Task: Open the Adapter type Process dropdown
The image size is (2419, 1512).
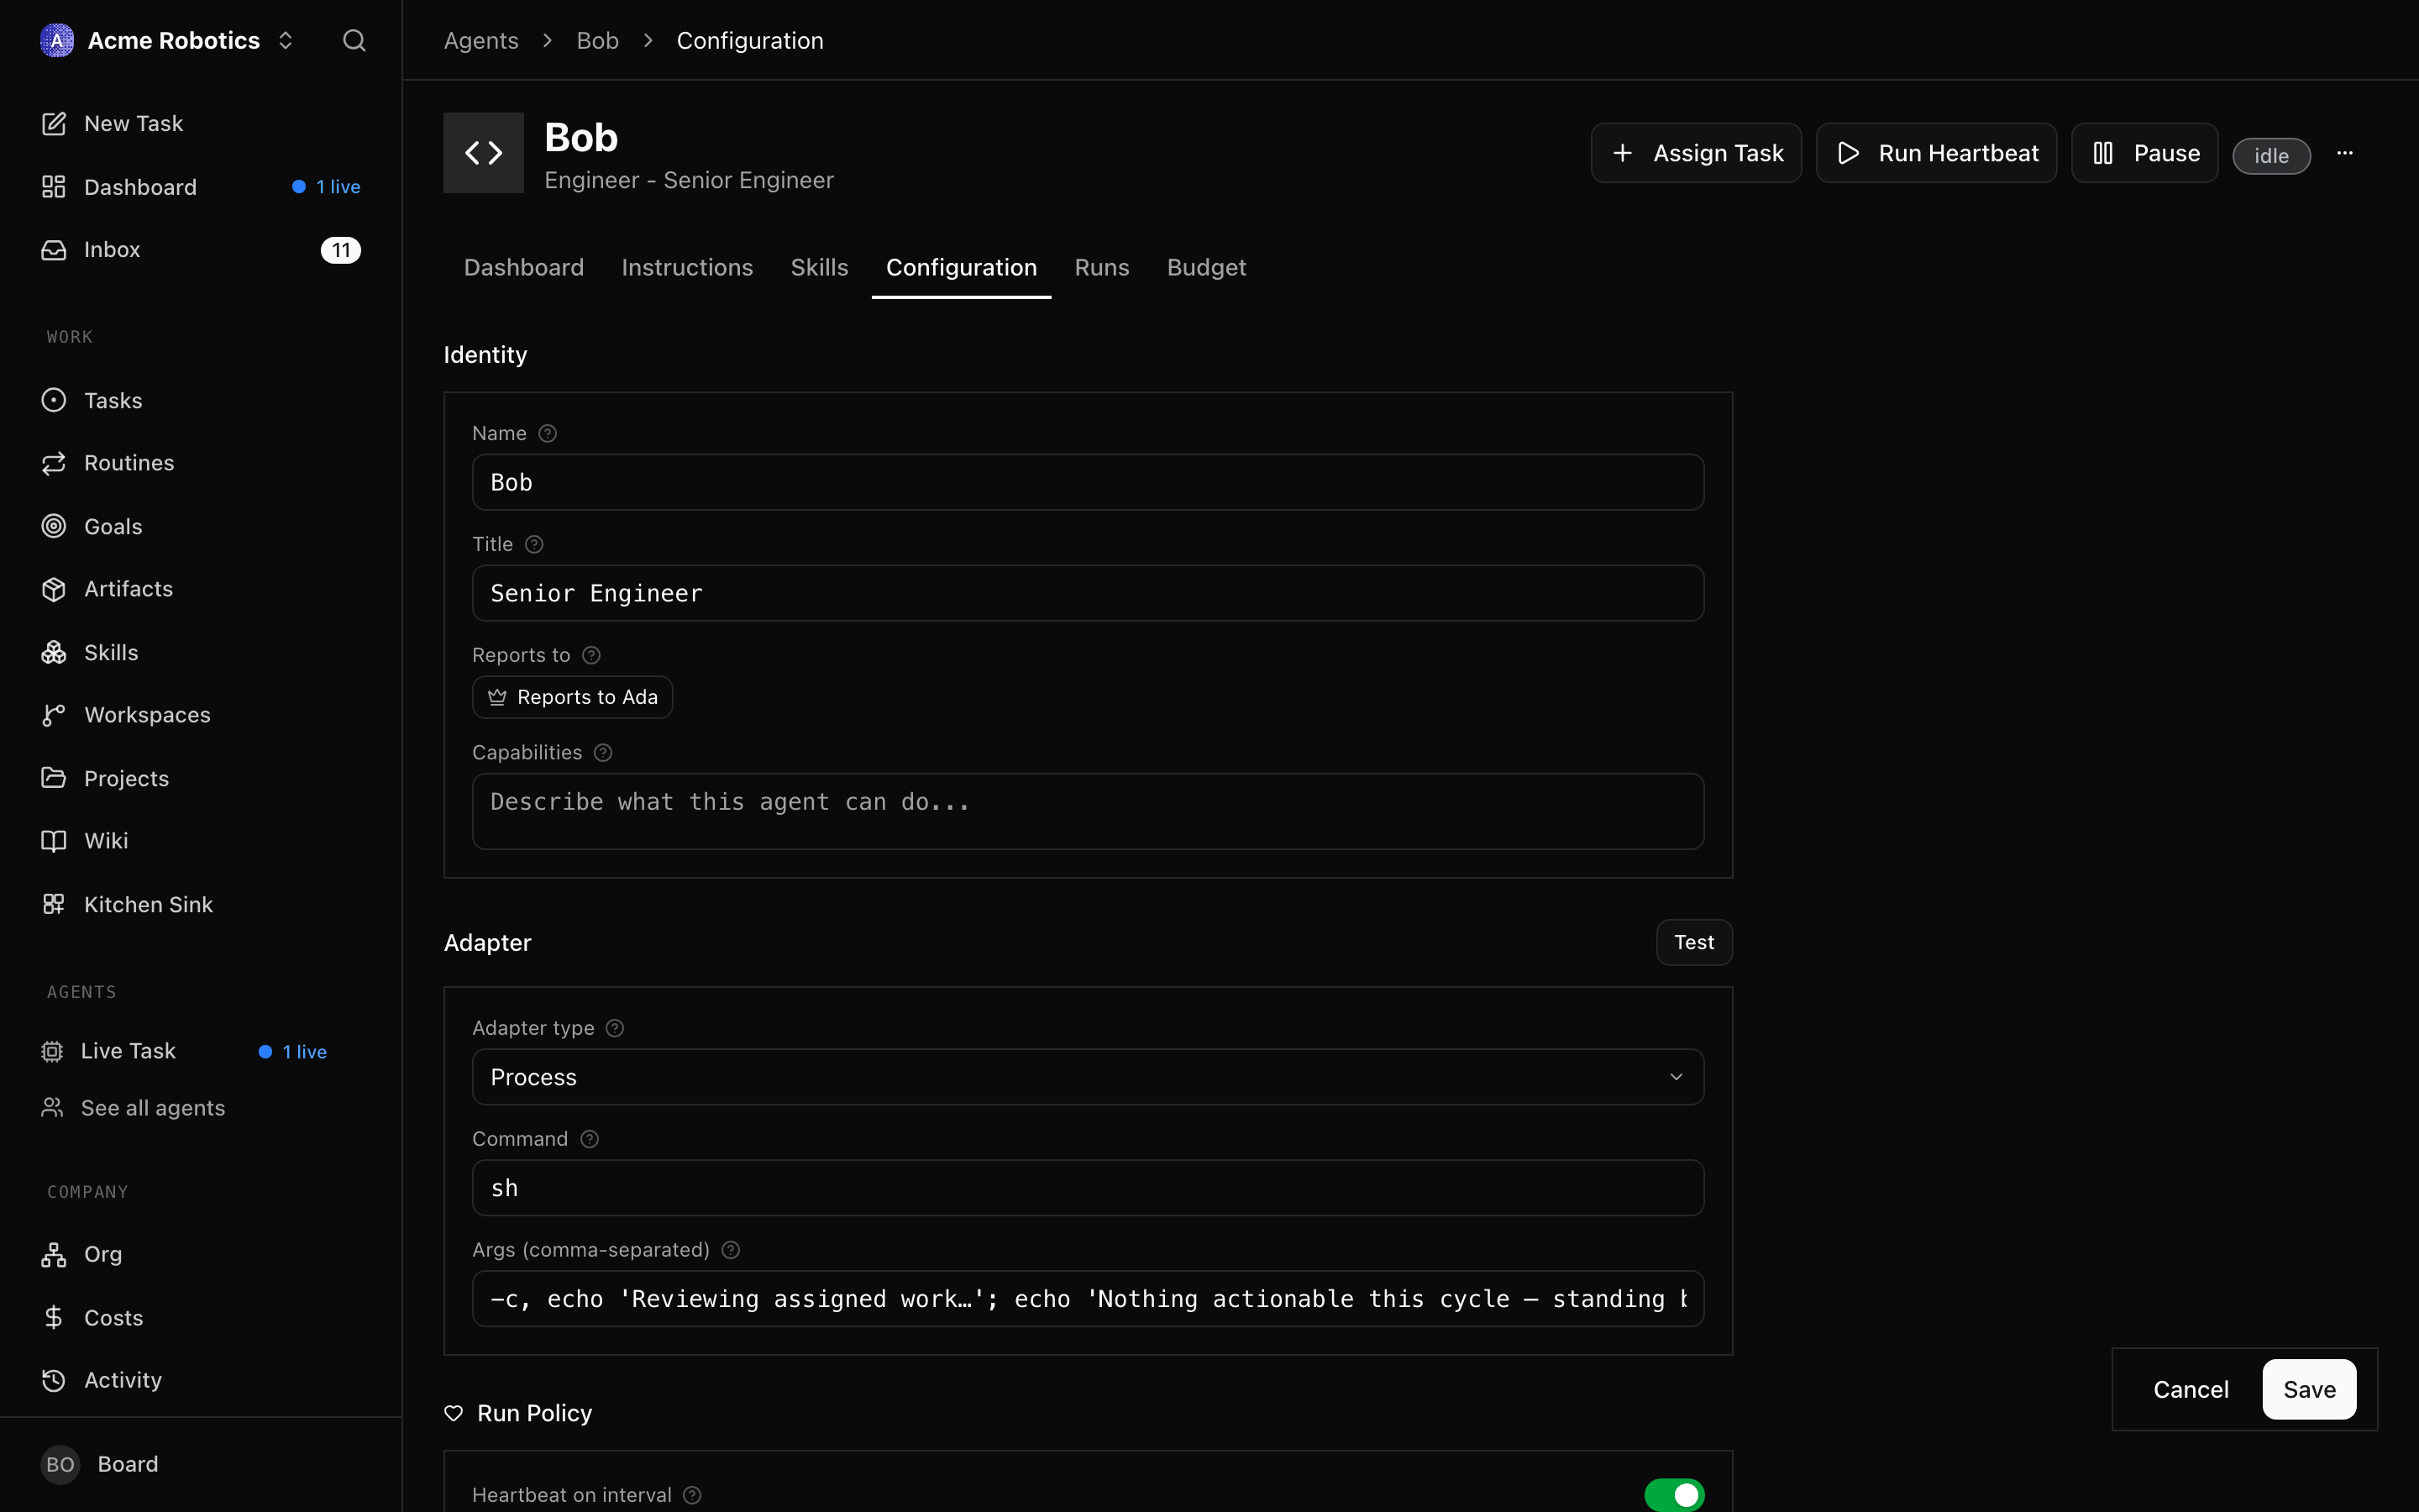Action: 1088,1077
